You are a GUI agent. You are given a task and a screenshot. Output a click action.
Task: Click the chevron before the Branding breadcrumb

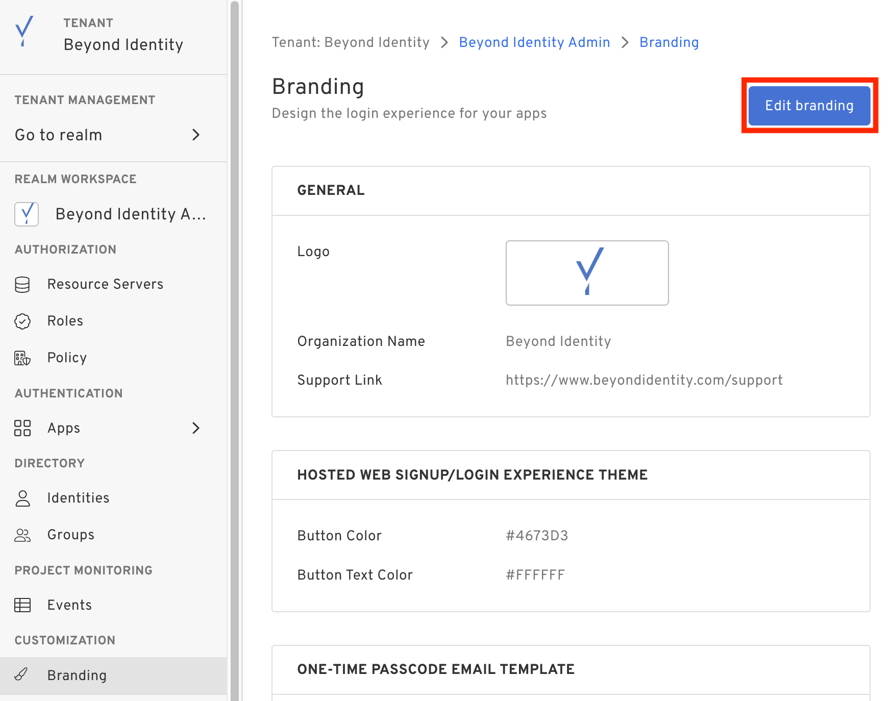[x=625, y=42]
